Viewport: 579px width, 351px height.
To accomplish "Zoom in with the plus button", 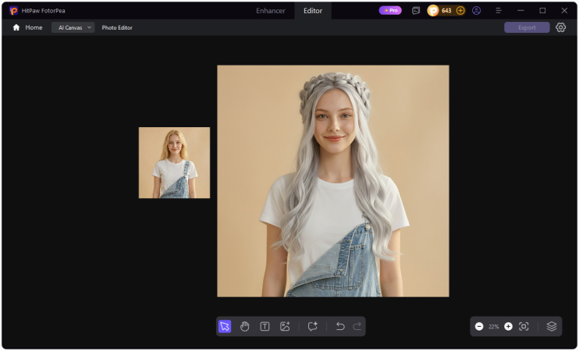I will coord(508,326).
